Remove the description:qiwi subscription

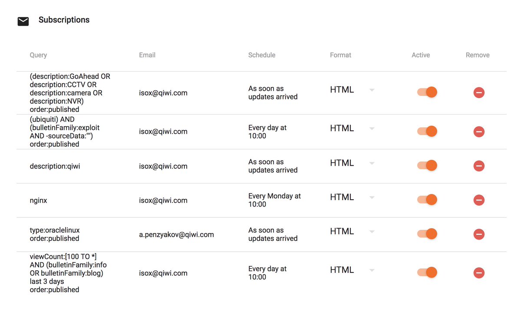pyautogui.click(x=479, y=166)
